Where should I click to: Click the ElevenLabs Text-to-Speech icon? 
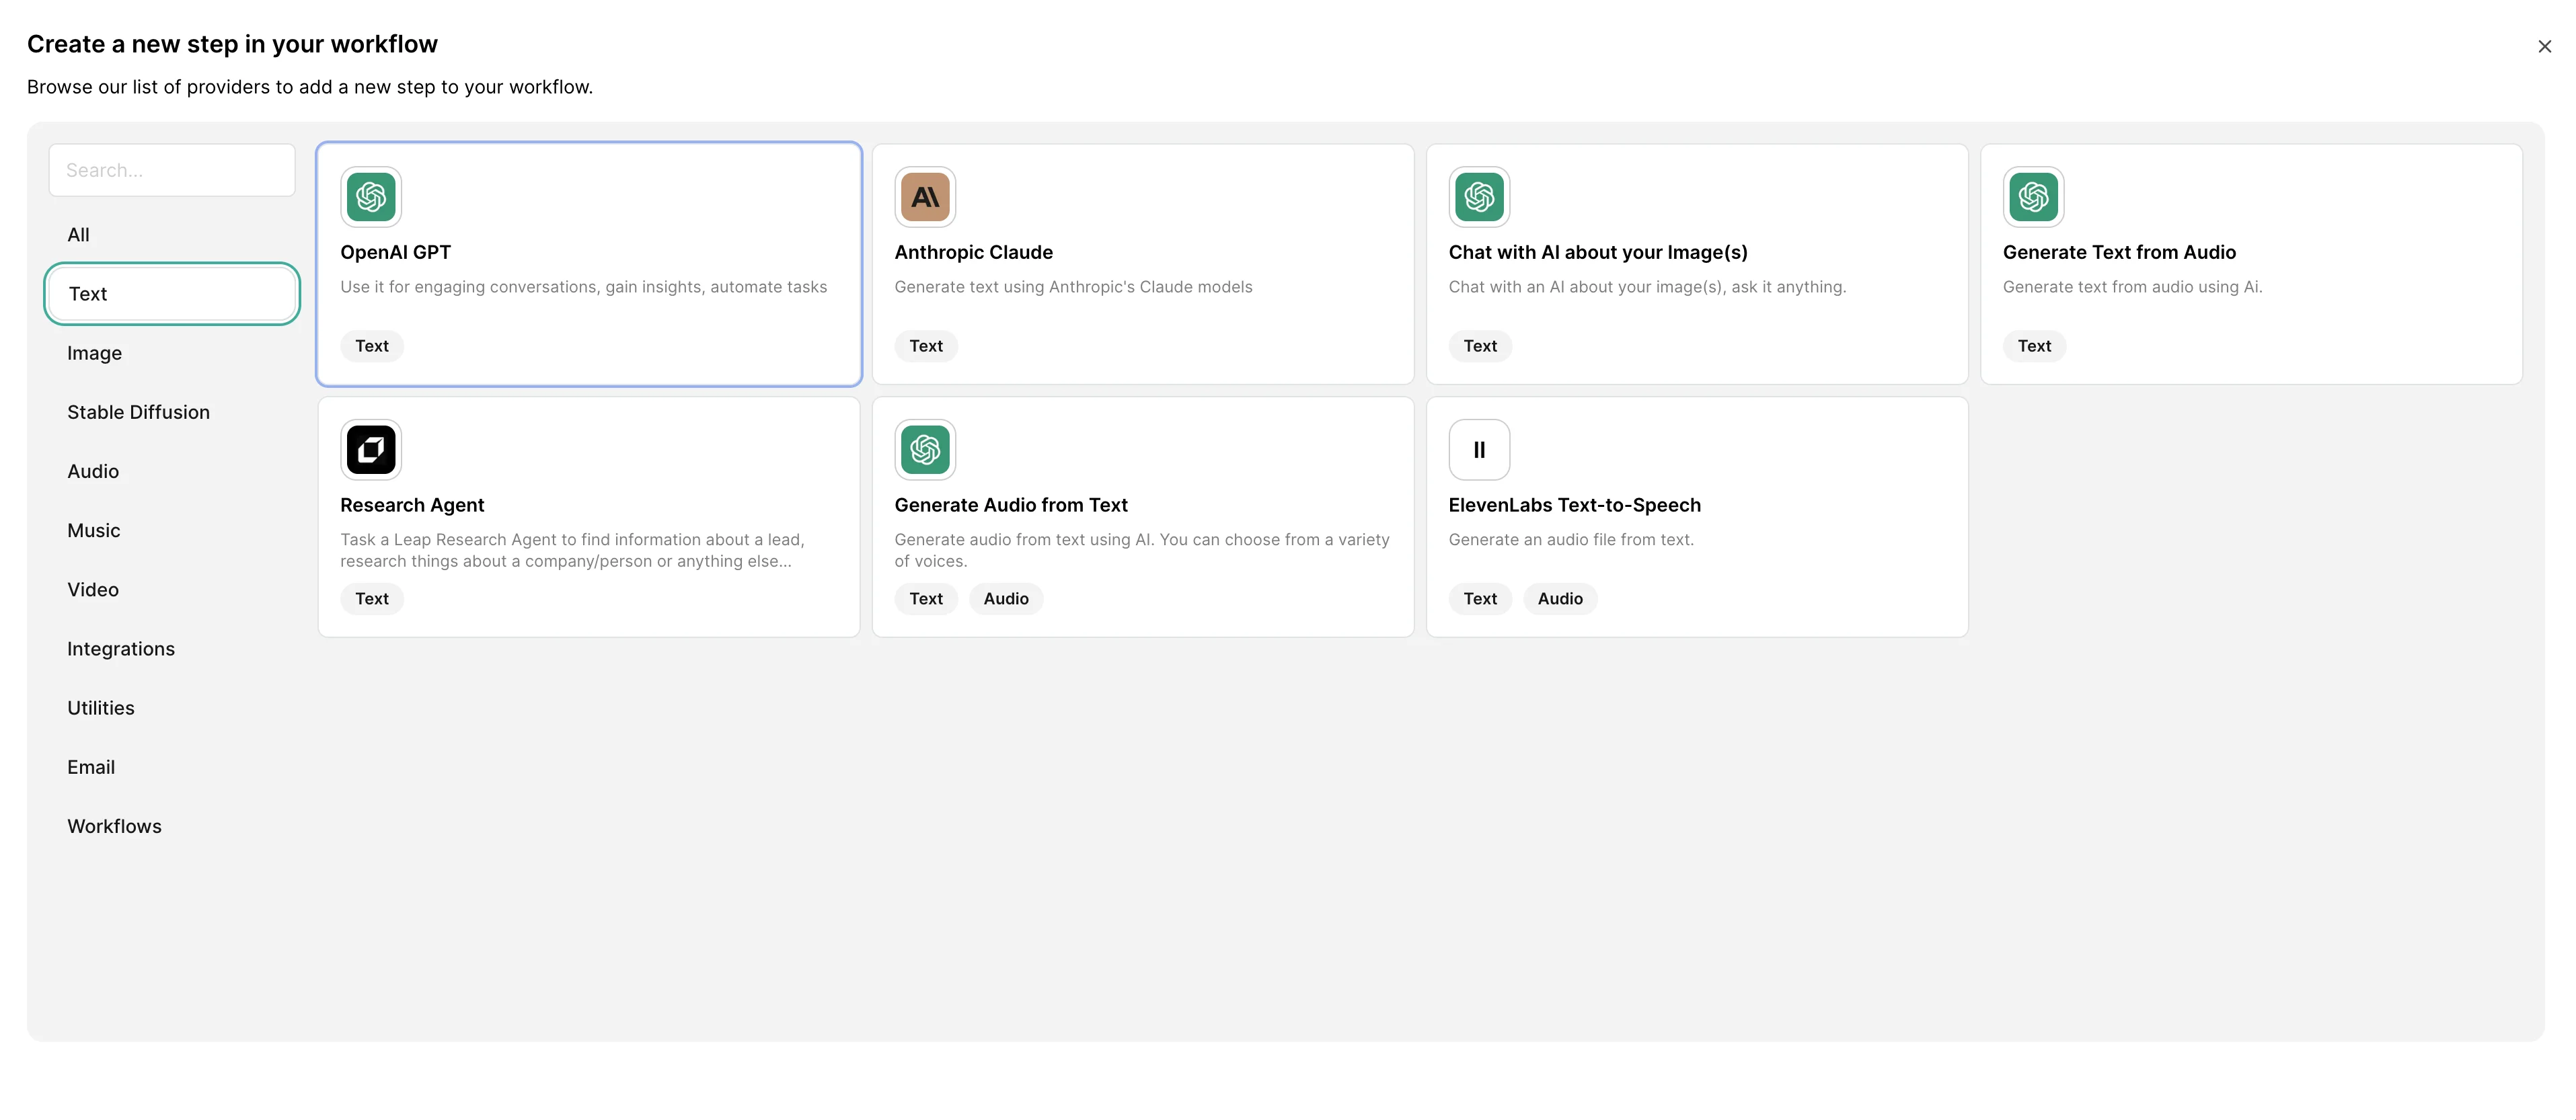tap(1479, 450)
